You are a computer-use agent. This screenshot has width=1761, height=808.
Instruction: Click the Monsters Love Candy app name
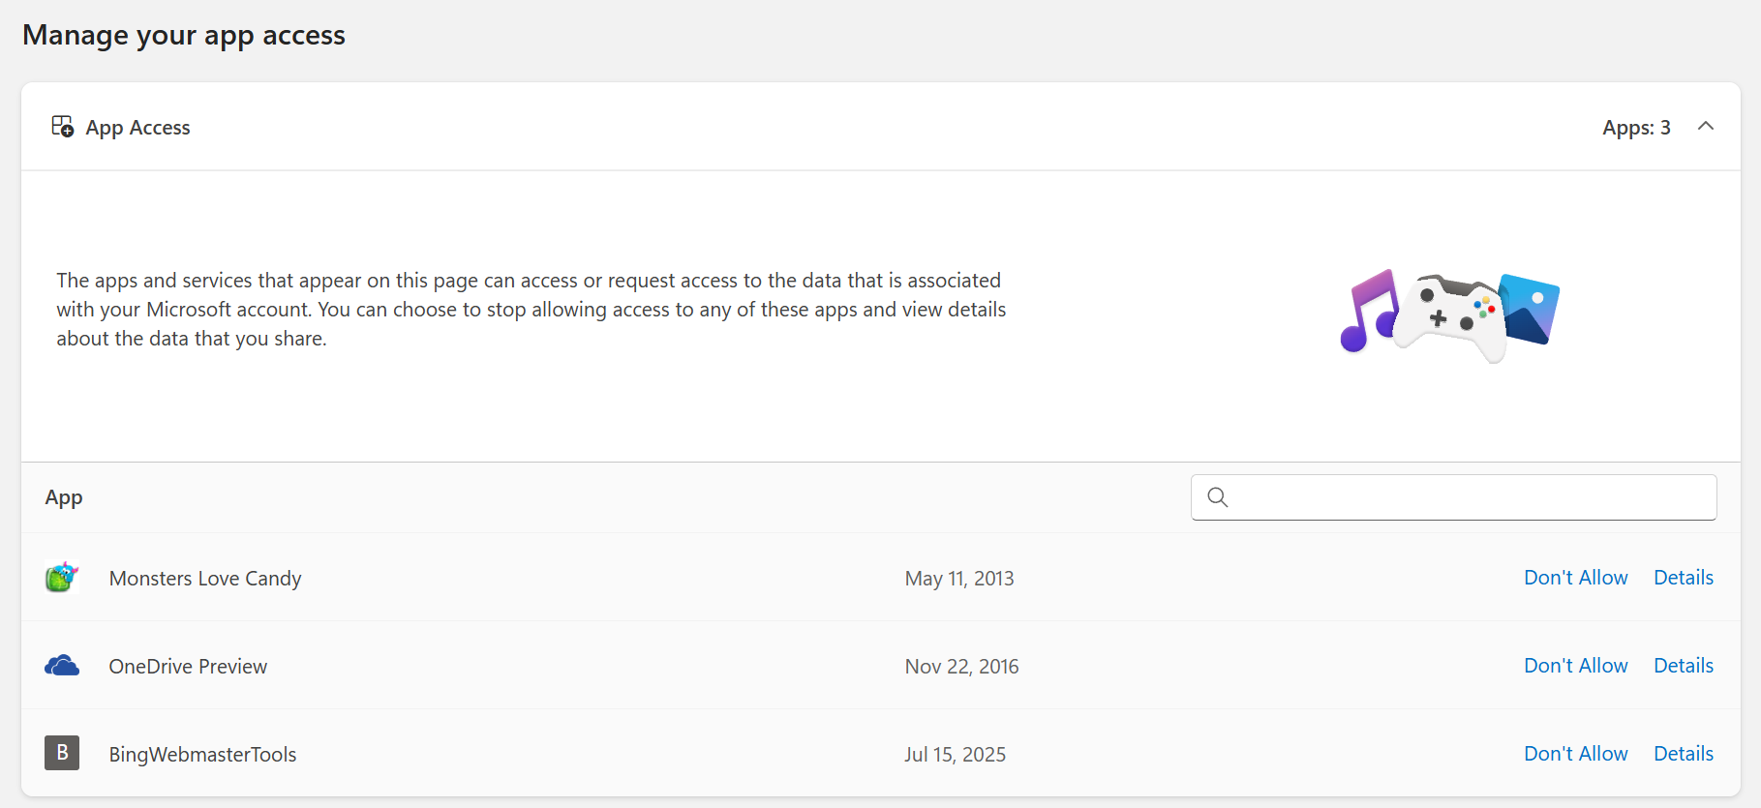pyautogui.click(x=205, y=579)
